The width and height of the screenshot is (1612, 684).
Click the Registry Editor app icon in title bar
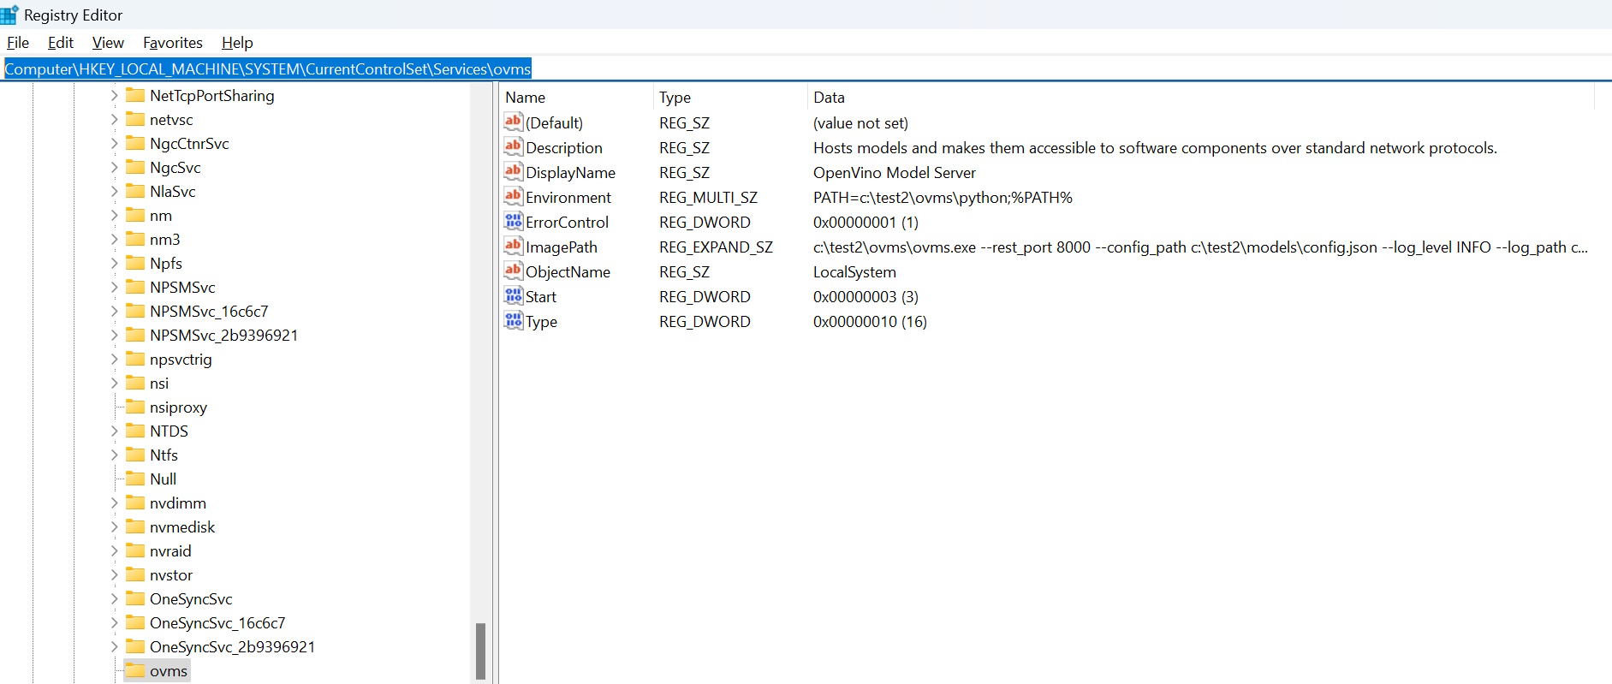[x=9, y=15]
